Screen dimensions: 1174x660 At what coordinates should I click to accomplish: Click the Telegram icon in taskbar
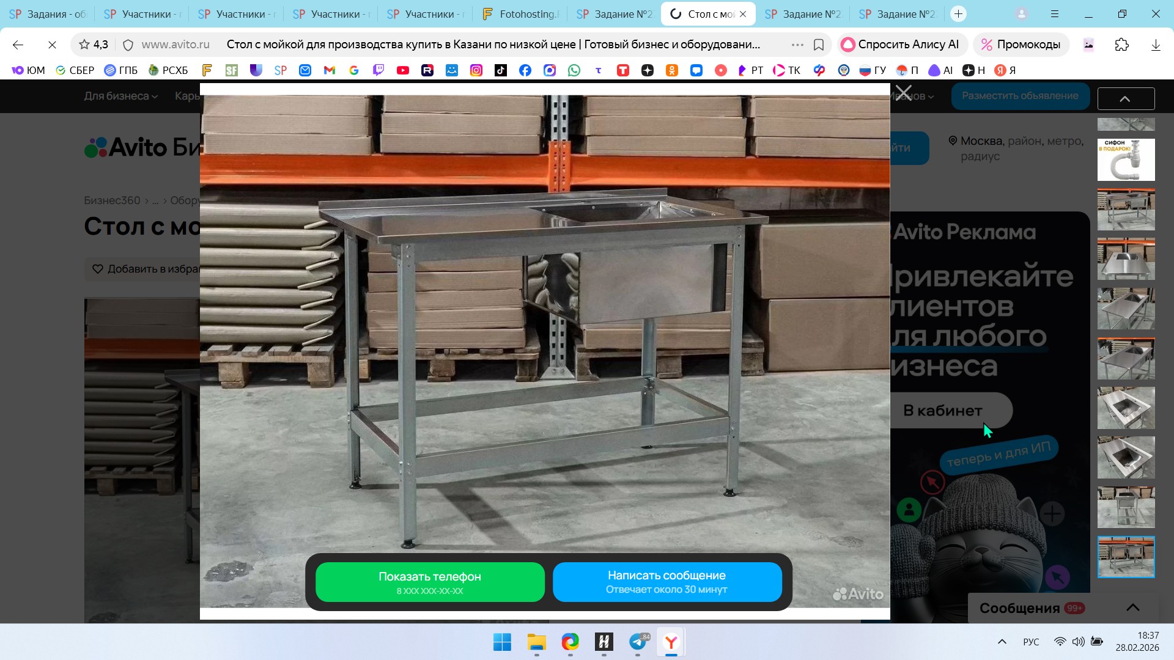pyautogui.click(x=638, y=642)
